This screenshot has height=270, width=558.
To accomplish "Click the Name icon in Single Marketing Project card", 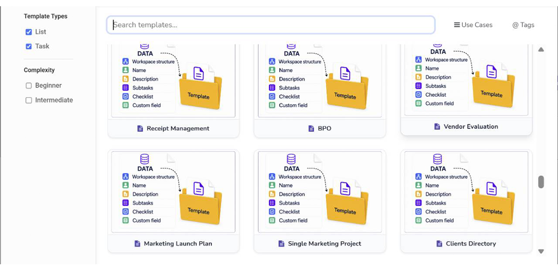I will coord(272,185).
